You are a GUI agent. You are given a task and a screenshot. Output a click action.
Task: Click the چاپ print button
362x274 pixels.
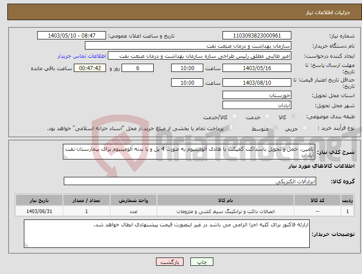tap(202, 262)
